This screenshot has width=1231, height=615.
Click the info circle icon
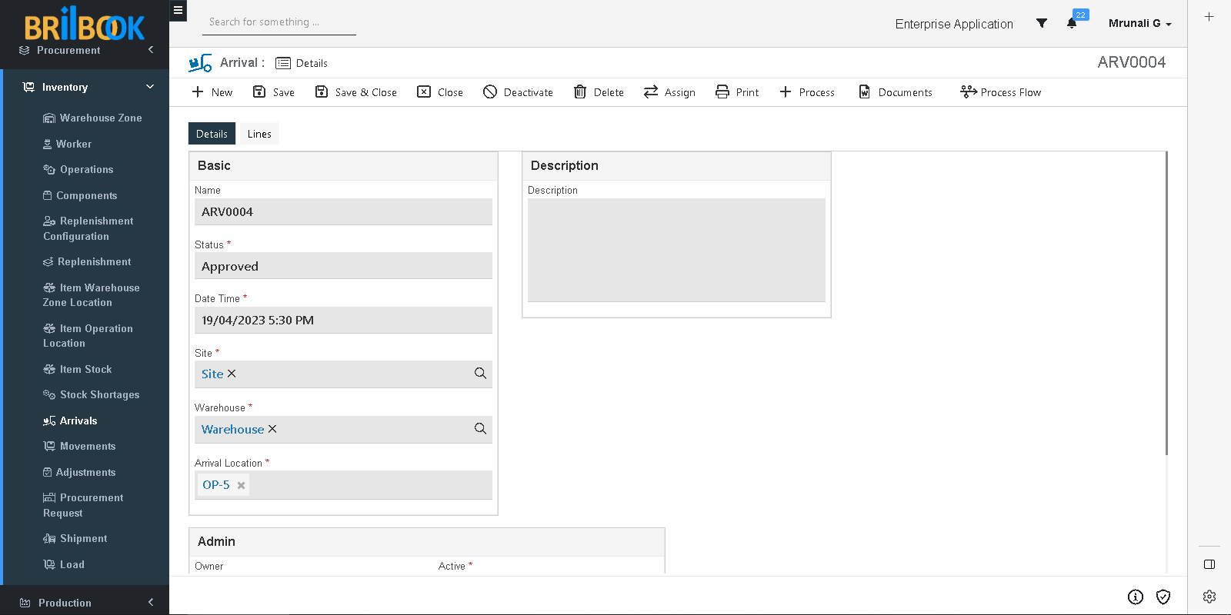point(1136,597)
